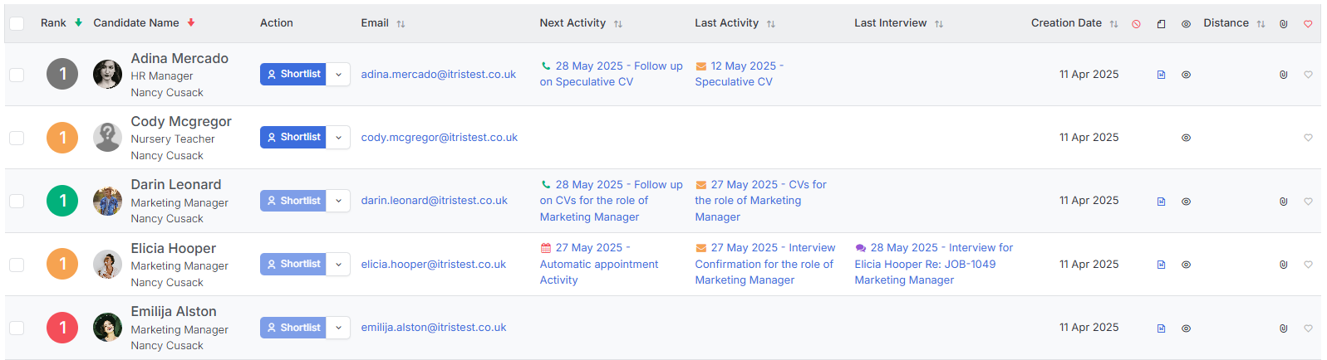Viewport: 1327px width, 360px height.
Task: Select checkbox beside Elicia Hooper row
Action: click(17, 265)
